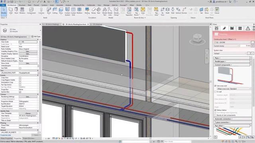Open the Systems ribbon tab
The image size is (255, 143).
(44, 5)
